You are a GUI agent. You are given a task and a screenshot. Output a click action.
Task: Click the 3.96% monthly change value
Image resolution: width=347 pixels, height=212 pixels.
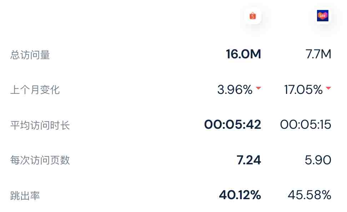click(235, 90)
